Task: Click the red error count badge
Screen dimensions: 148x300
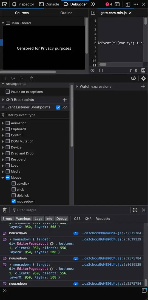Action: (x=109, y=4)
